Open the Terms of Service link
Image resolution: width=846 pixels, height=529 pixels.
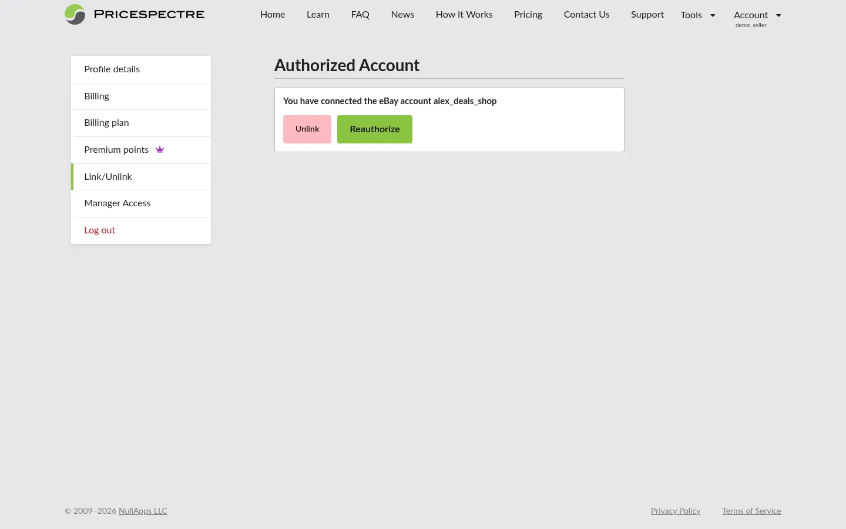(751, 511)
